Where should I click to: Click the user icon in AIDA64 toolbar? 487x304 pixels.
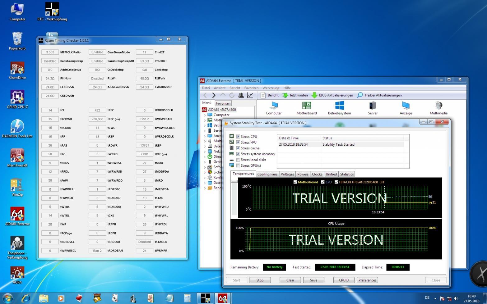[x=241, y=95]
